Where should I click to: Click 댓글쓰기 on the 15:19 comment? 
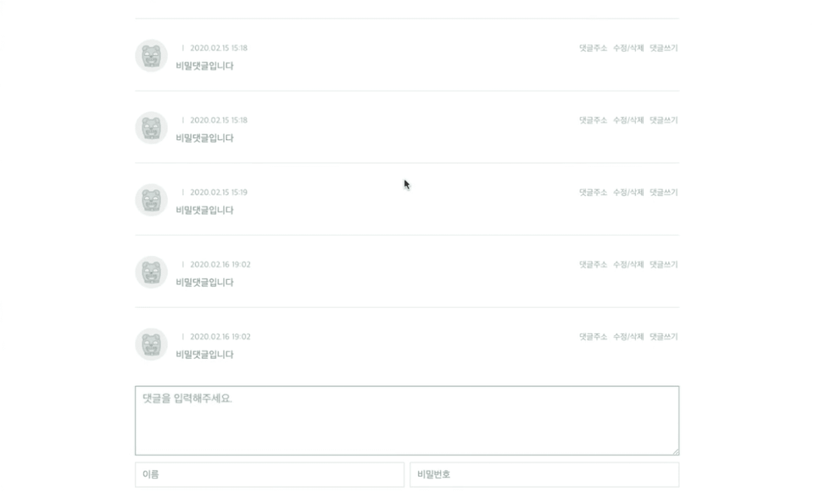(664, 193)
